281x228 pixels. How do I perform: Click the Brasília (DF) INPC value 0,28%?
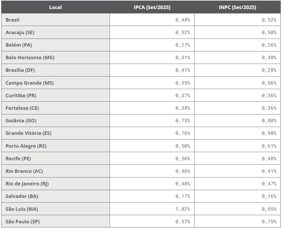click(x=269, y=70)
